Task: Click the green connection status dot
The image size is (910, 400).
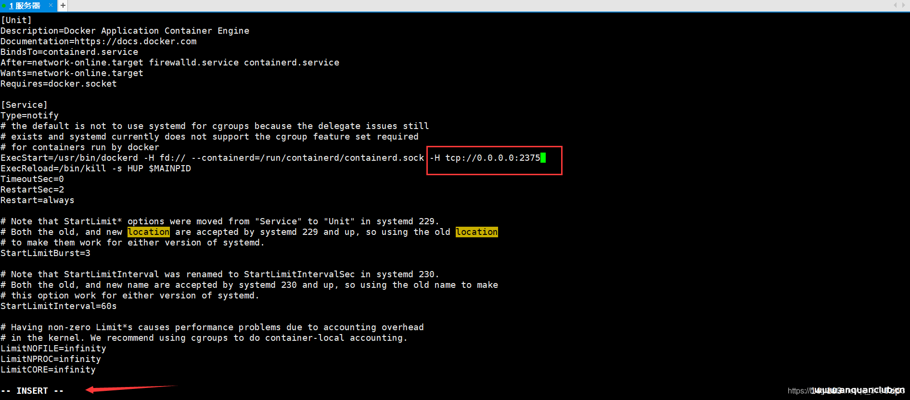Action: 4,6
